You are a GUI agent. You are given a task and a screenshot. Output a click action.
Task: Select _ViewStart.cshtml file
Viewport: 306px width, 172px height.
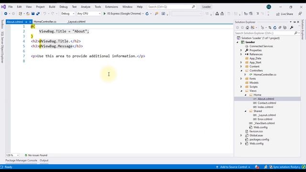coord(264,123)
